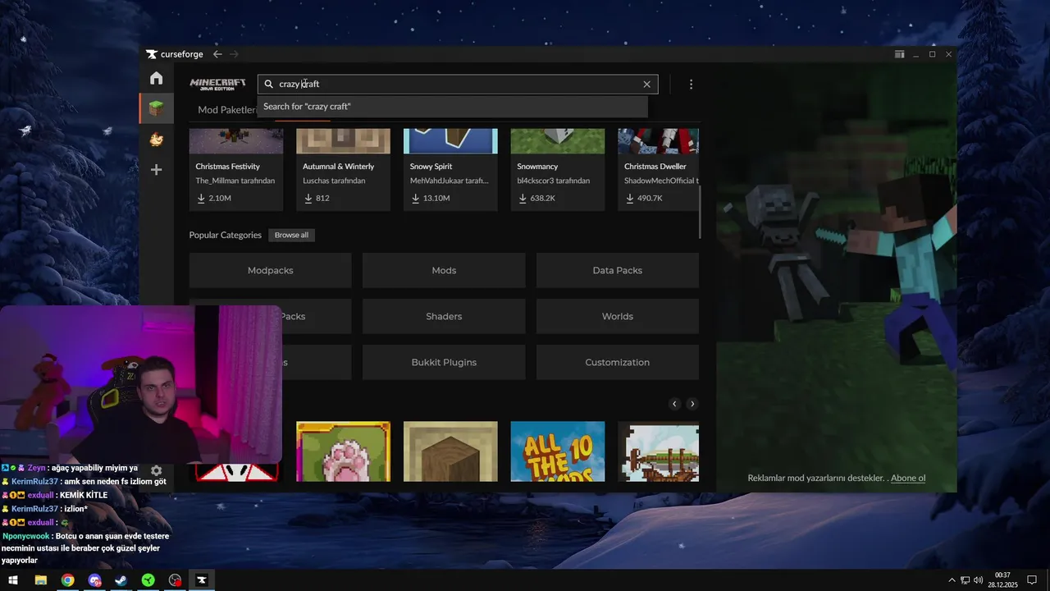Open File Explorer from the taskbar
The height and width of the screenshot is (591, 1050).
[40, 580]
